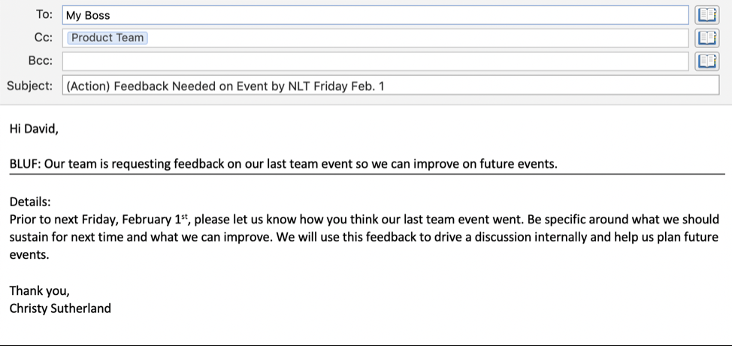The image size is (732, 346).
Task: Click into the Subject line field
Action: coord(391,86)
